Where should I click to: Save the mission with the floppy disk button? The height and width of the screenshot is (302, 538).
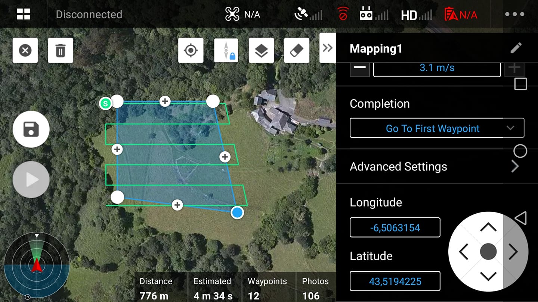click(x=31, y=129)
